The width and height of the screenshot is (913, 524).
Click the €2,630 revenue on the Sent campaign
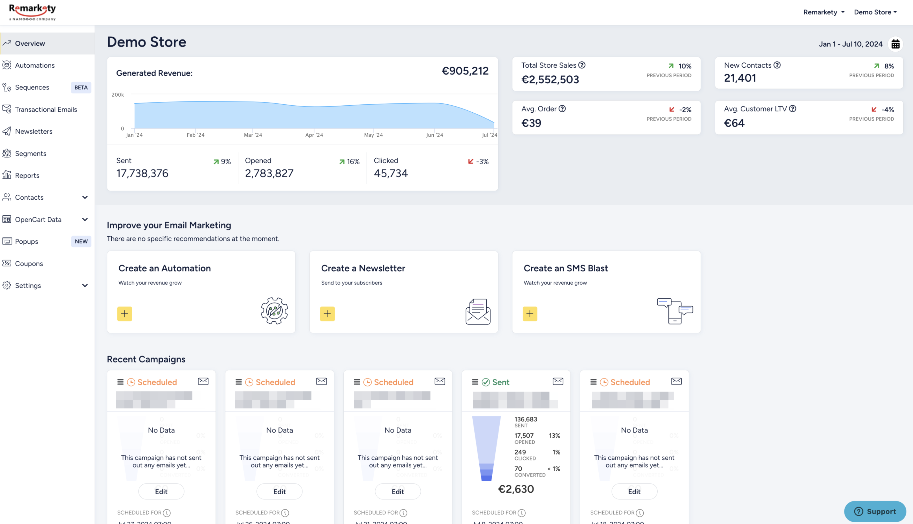point(516,490)
